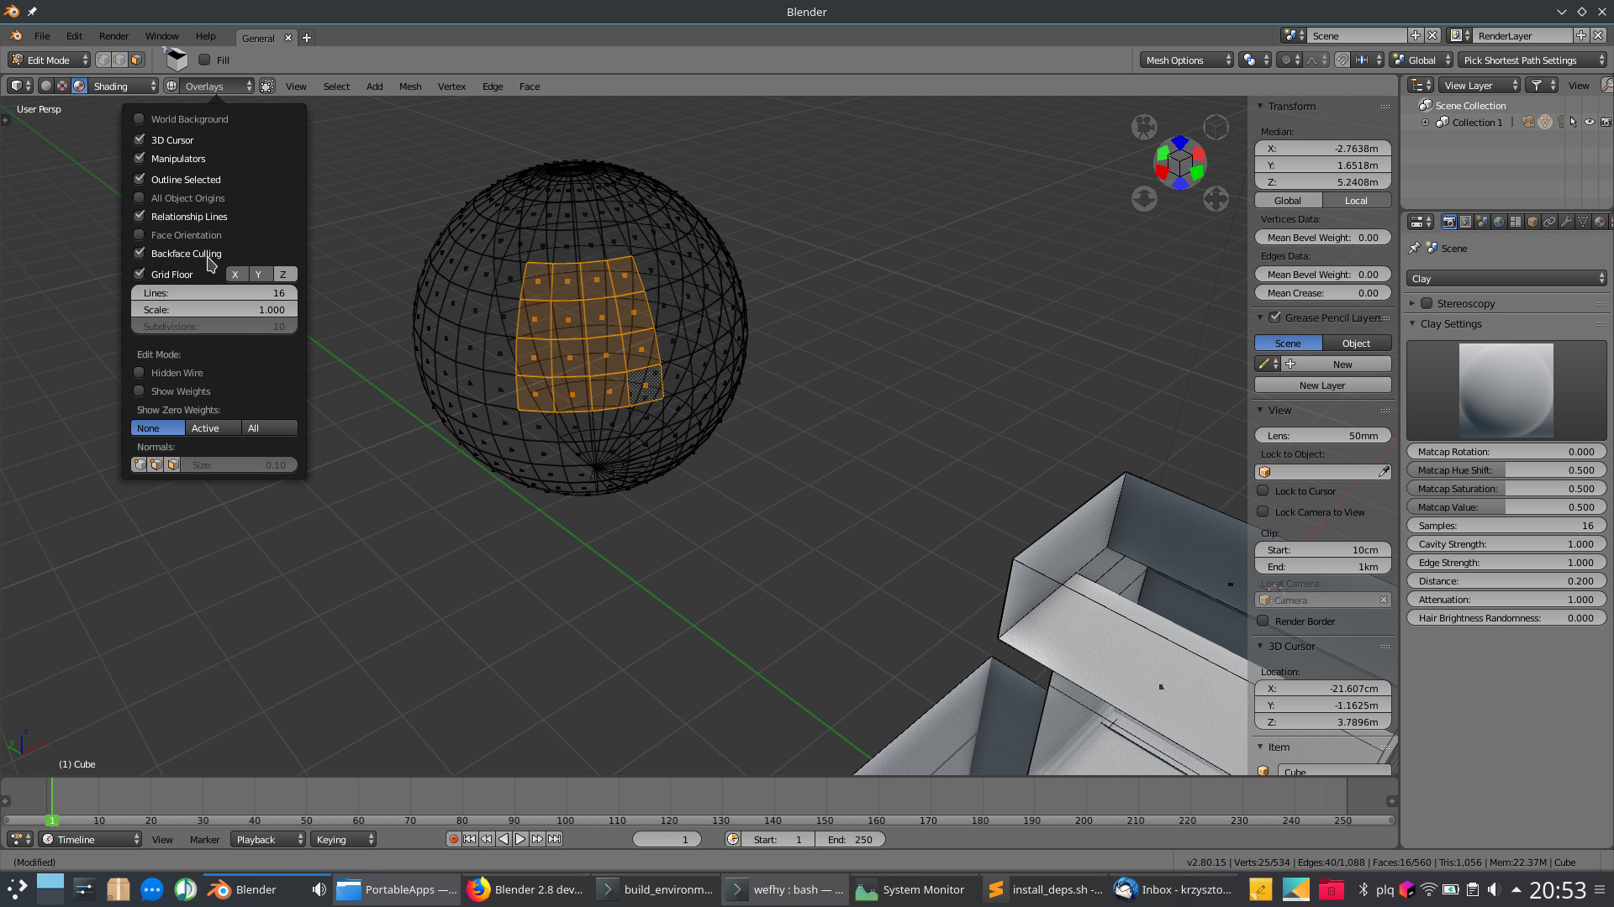Click the New Layer button

[1322, 385]
